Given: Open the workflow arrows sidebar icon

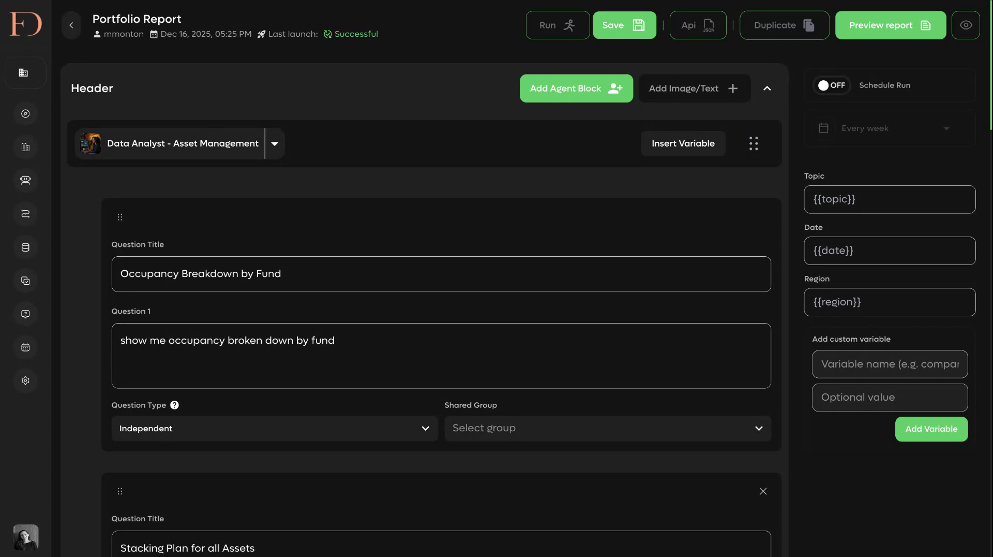Looking at the screenshot, I should point(25,214).
